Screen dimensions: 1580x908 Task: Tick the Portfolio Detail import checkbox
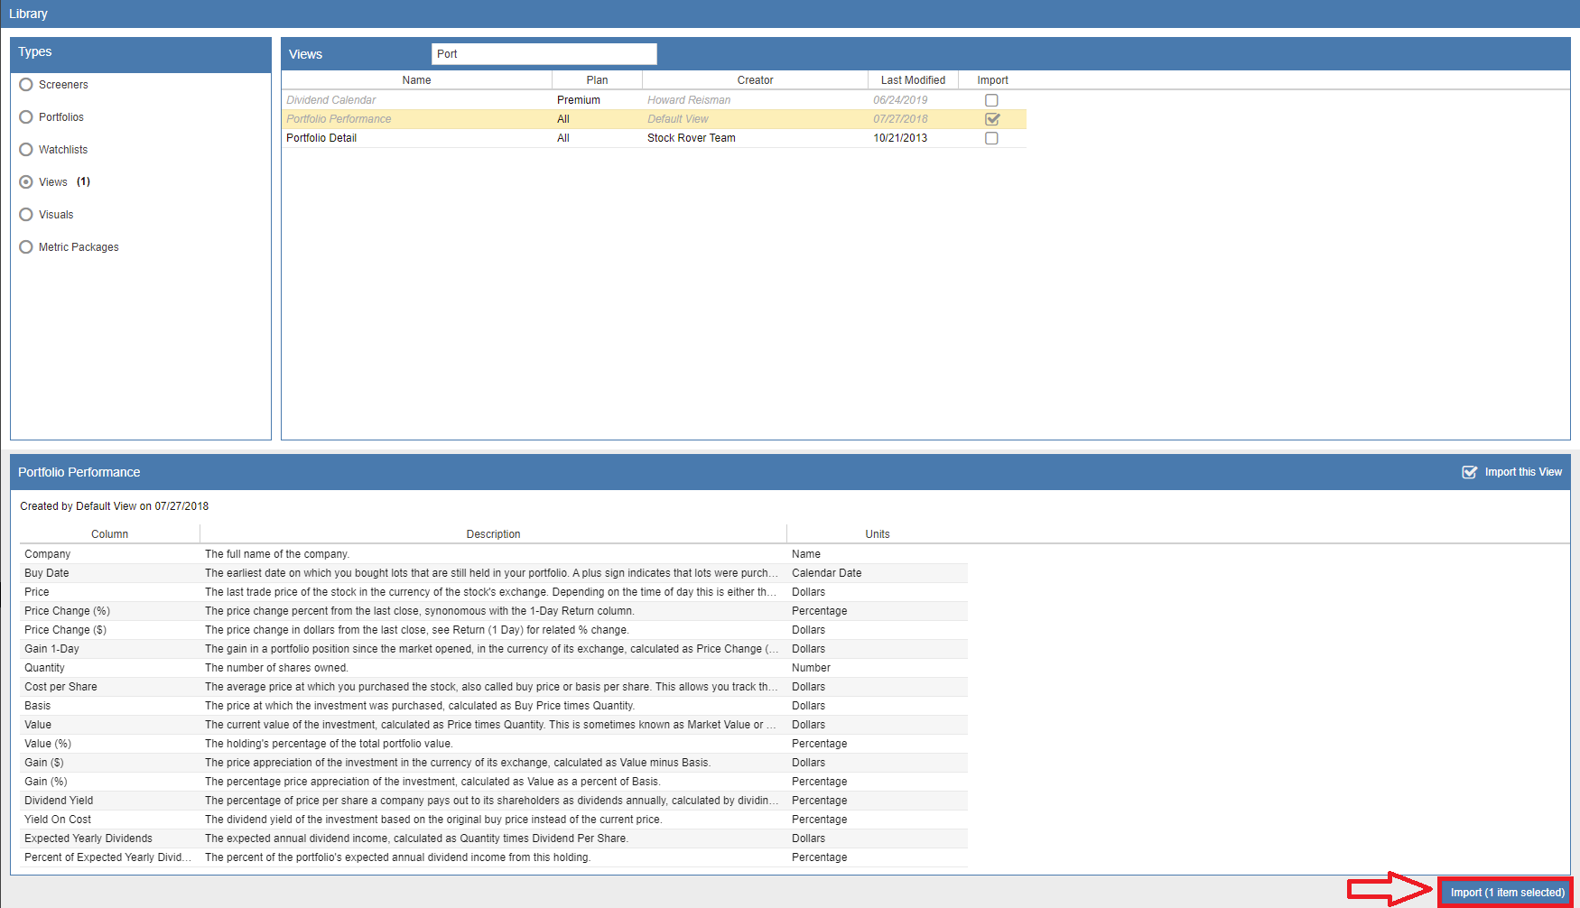coord(991,138)
